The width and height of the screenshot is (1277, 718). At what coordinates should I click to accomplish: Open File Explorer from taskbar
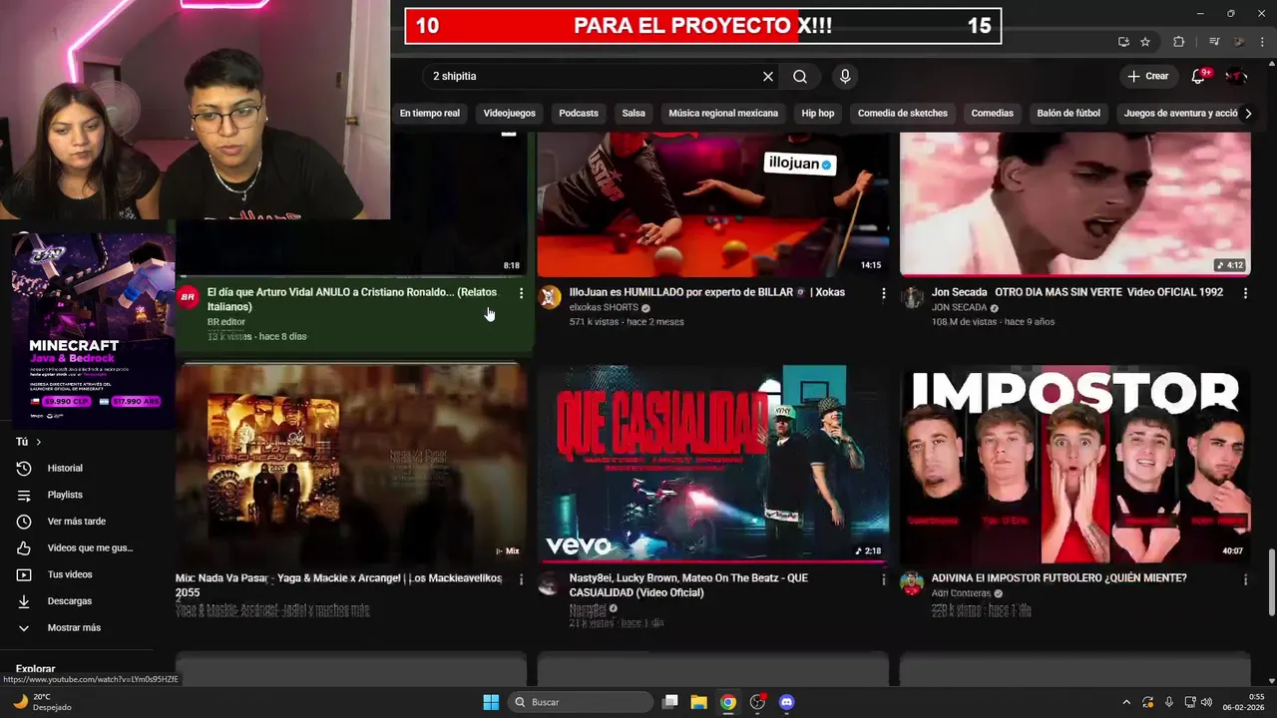(698, 702)
